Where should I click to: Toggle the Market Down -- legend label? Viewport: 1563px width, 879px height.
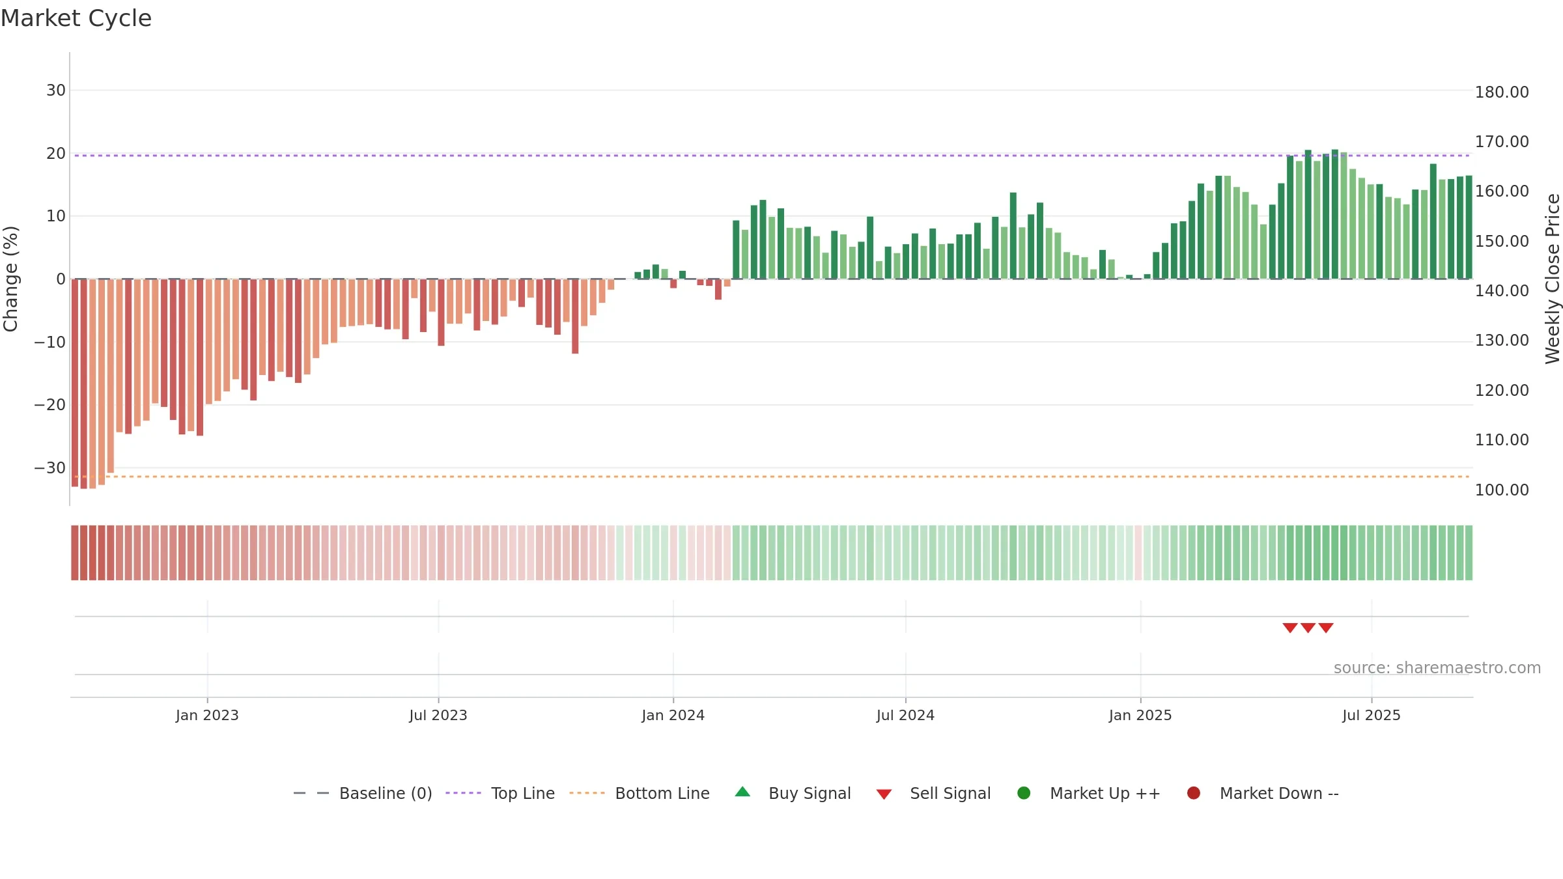(1279, 793)
